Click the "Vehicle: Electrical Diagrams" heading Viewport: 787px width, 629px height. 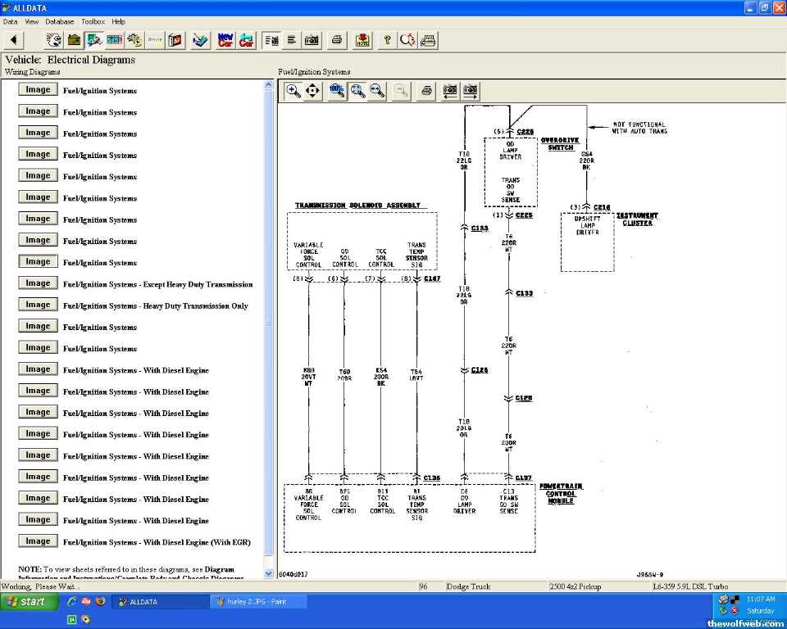(x=71, y=60)
